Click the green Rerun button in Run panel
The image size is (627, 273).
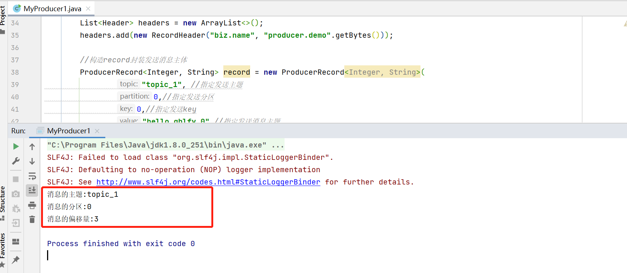coord(16,146)
